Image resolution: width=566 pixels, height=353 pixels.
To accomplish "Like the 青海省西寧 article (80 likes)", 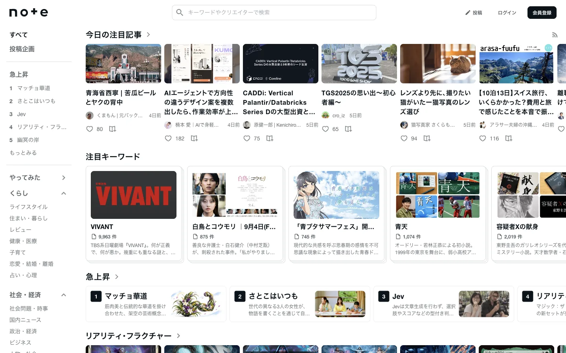I will tap(90, 129).
